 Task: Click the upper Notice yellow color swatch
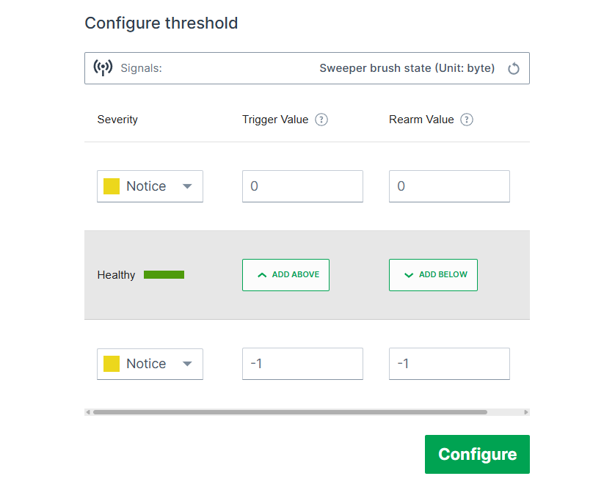[x=112, y=186]
